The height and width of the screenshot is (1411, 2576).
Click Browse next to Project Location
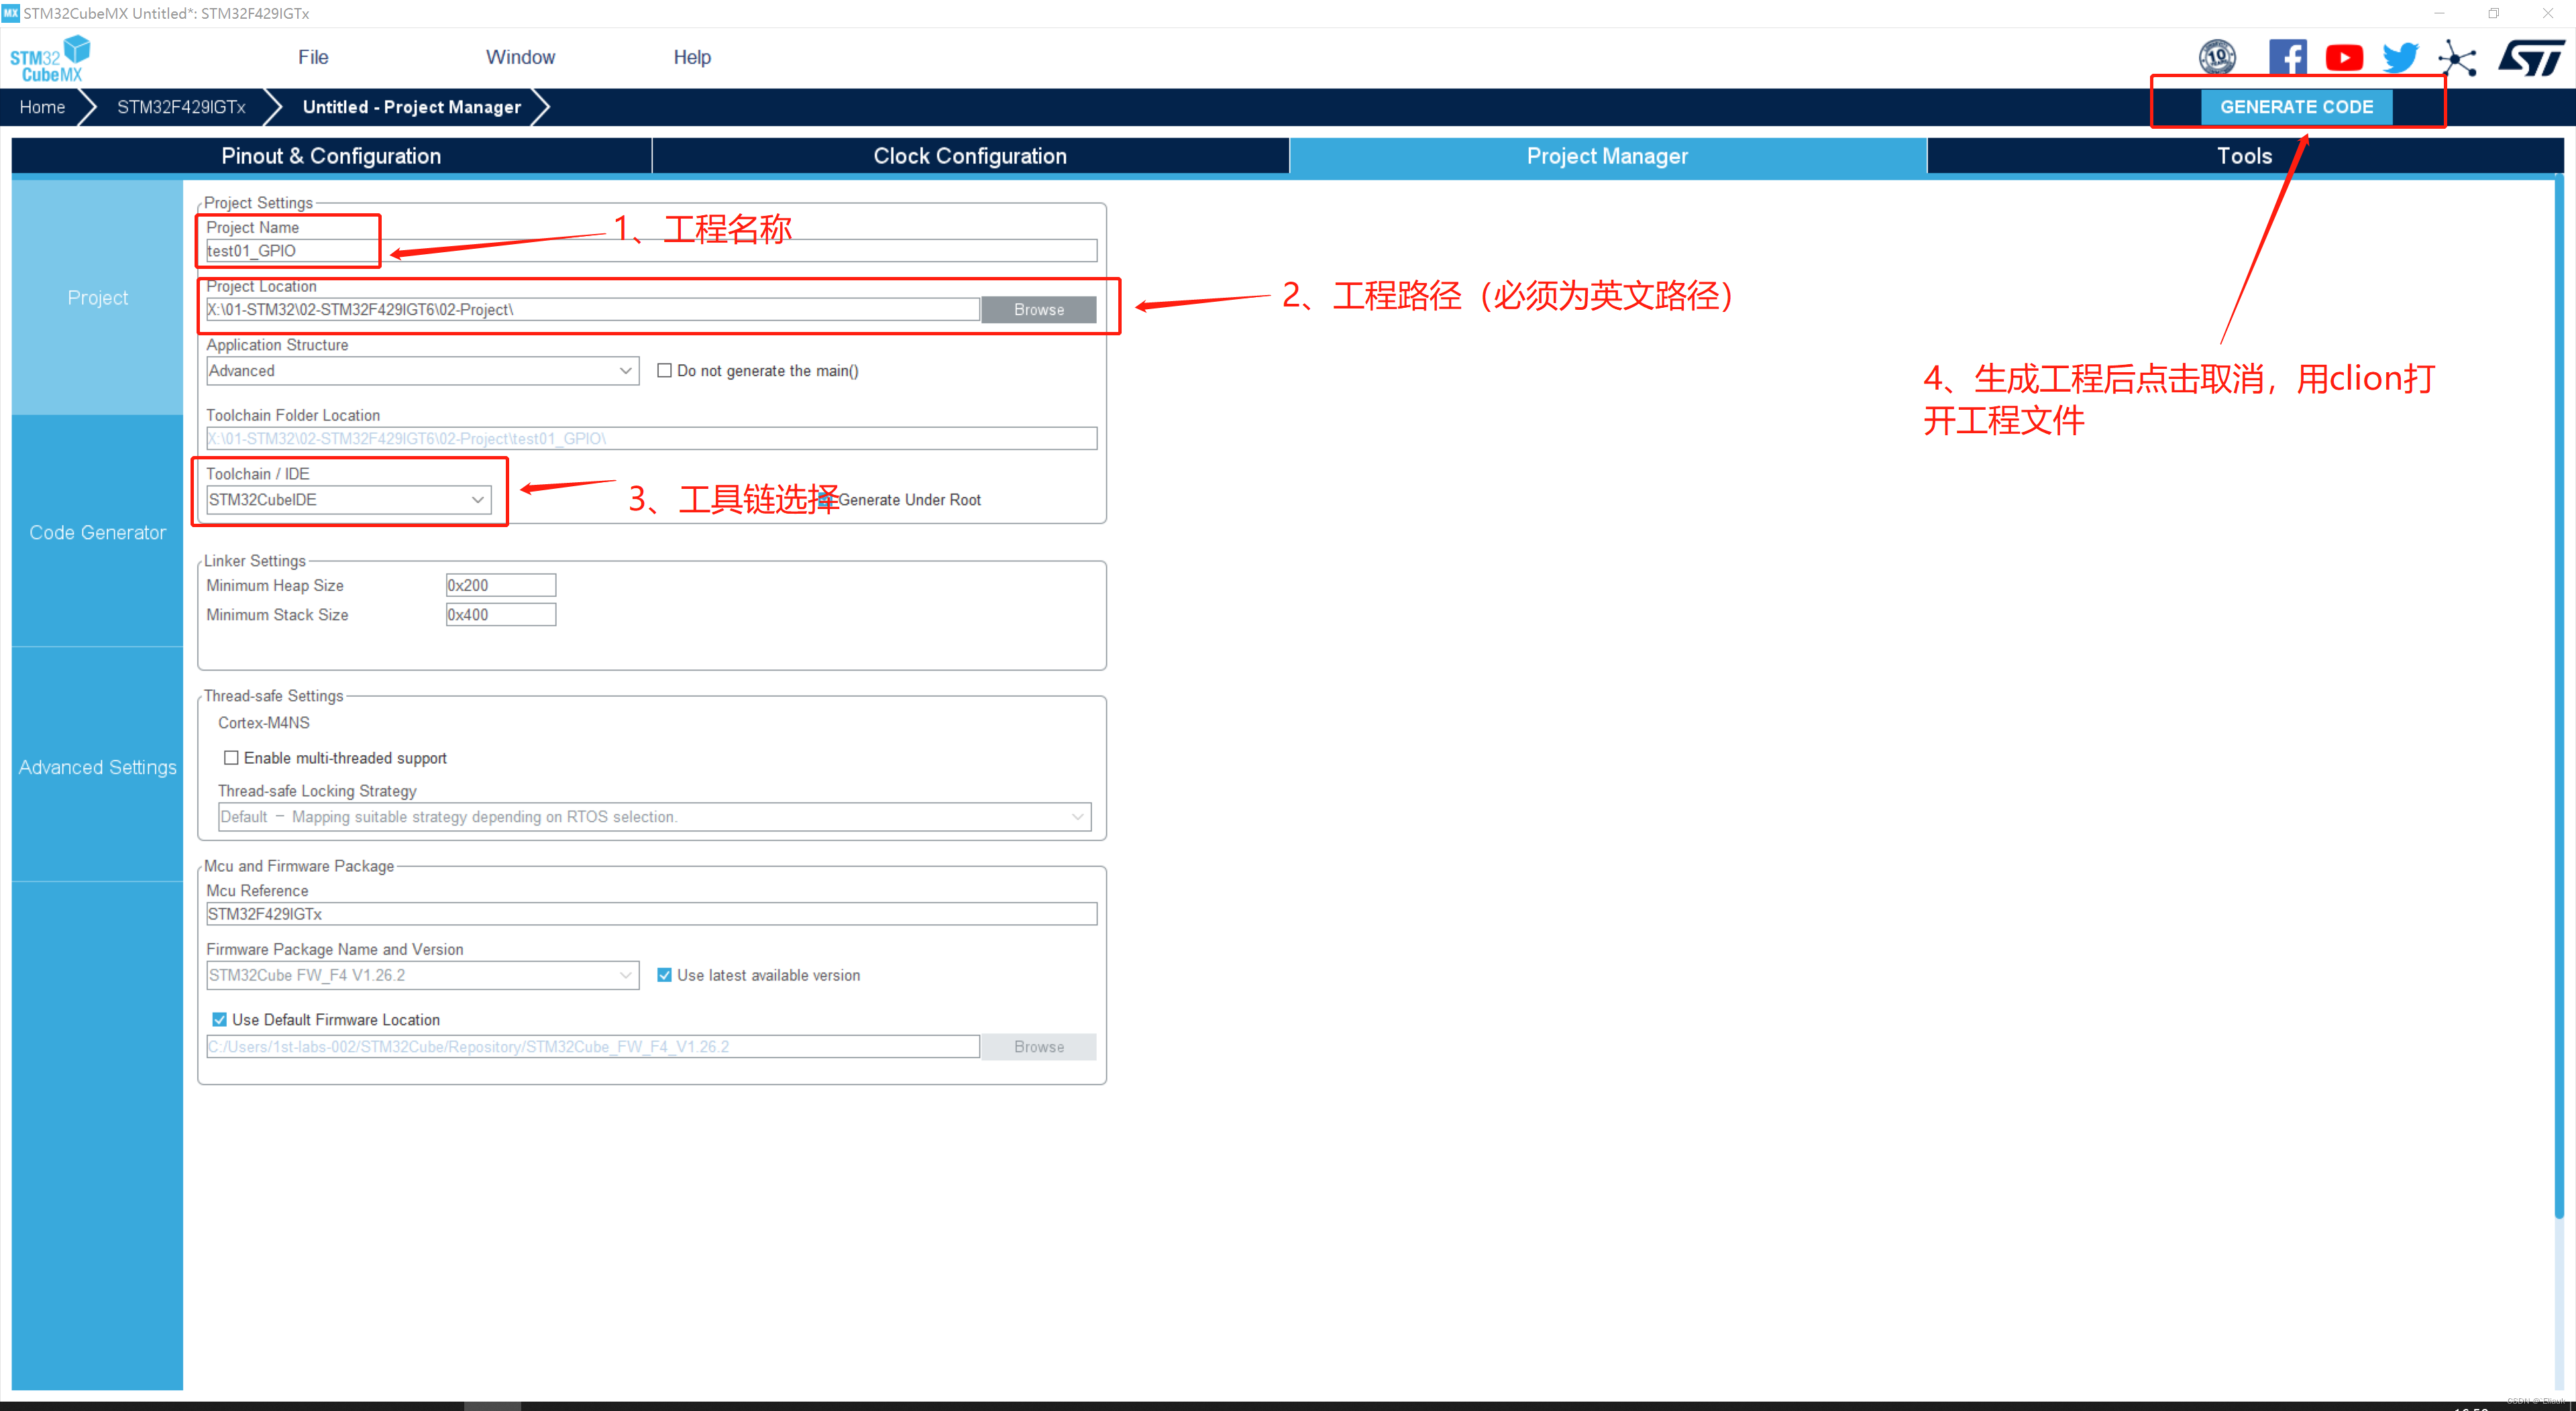[1038, 310]
